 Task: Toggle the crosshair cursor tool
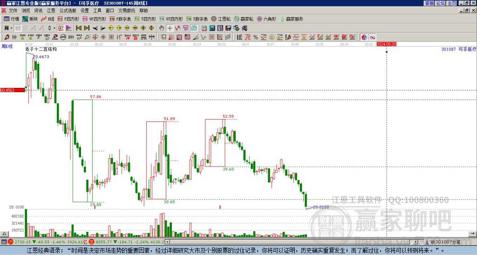[x=170, y=28]
